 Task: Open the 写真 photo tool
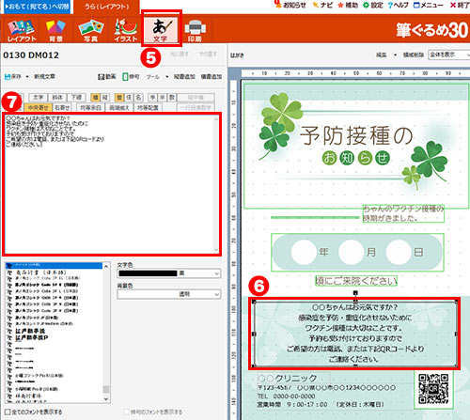point(91,30)
